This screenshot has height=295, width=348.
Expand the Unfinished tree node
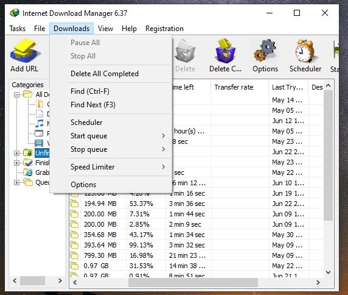(x=16, y=153)
